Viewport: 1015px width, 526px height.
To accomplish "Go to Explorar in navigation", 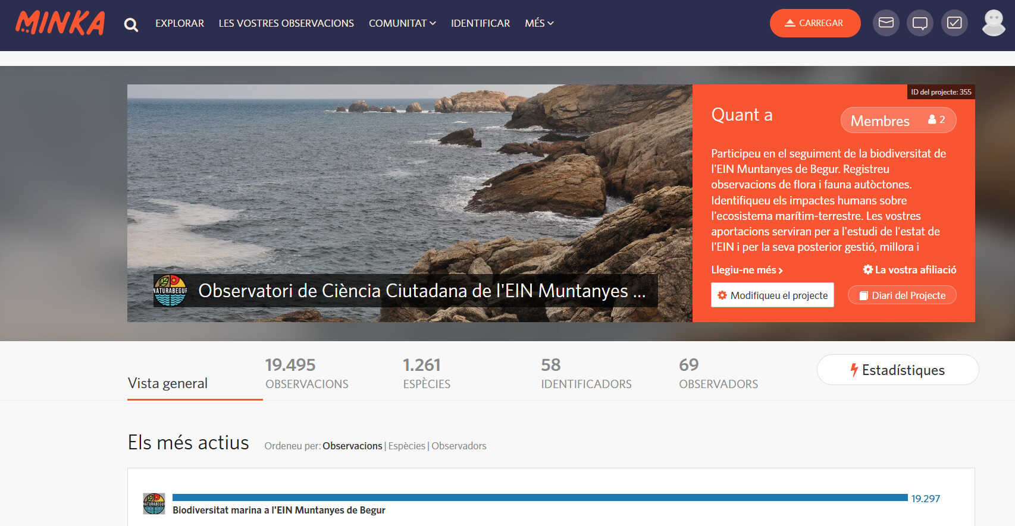I will [x=180, y=23].
